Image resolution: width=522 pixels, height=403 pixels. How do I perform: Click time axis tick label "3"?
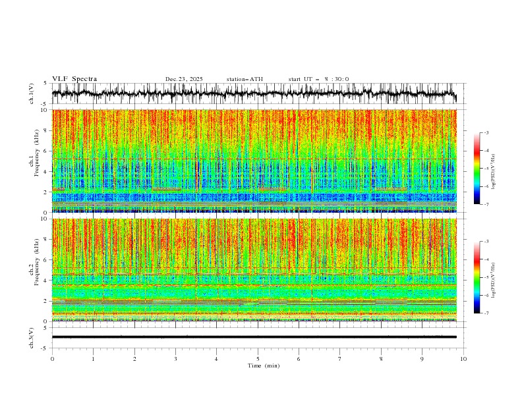coord(175,359)
